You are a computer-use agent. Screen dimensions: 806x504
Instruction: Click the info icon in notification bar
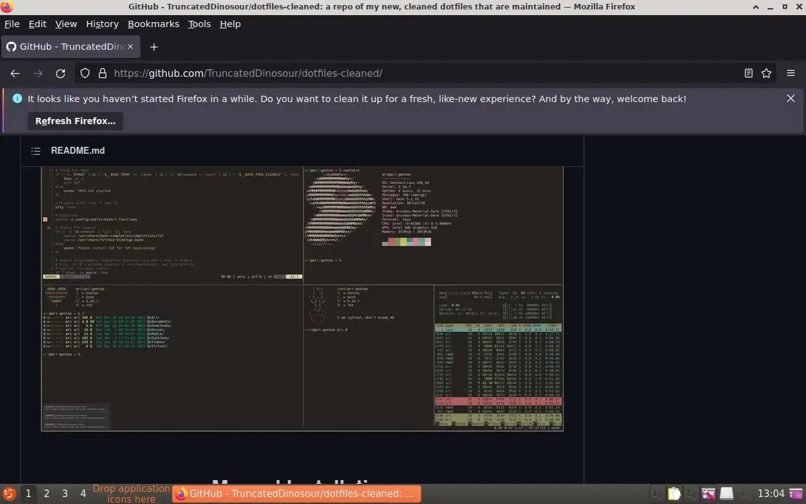pos(17,98)
